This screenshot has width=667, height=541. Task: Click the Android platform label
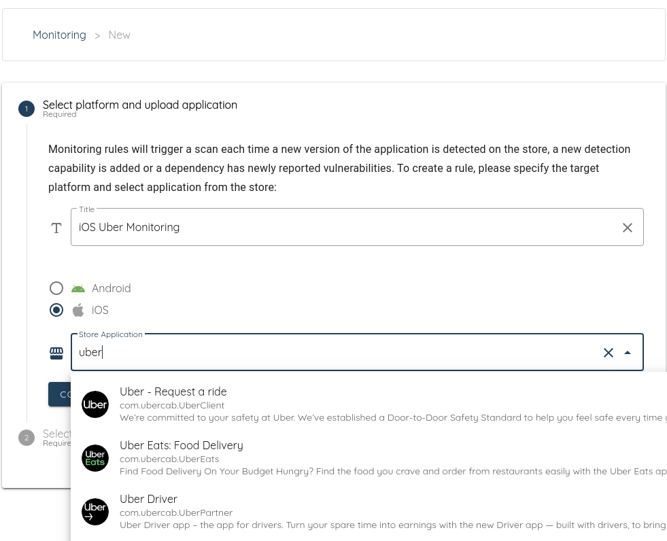tap(111, 288)
